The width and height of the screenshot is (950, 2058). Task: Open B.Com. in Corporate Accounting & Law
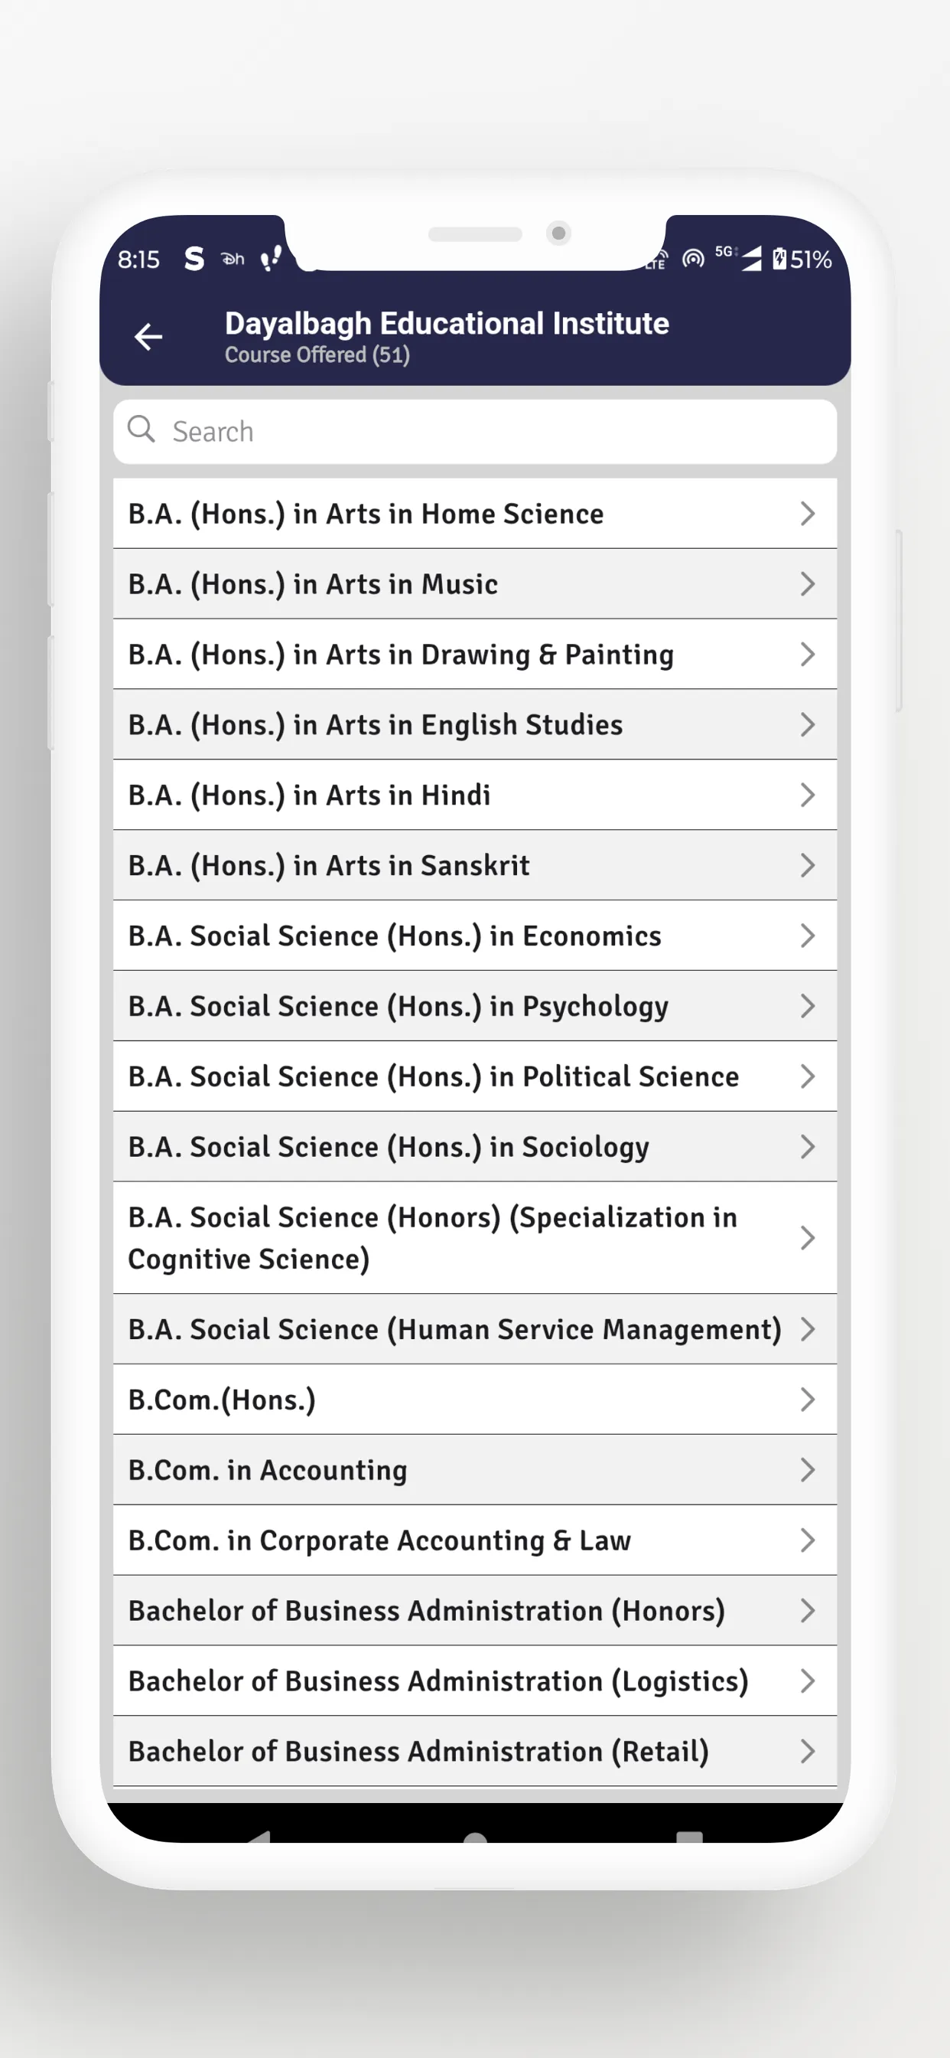(475, 1540)
